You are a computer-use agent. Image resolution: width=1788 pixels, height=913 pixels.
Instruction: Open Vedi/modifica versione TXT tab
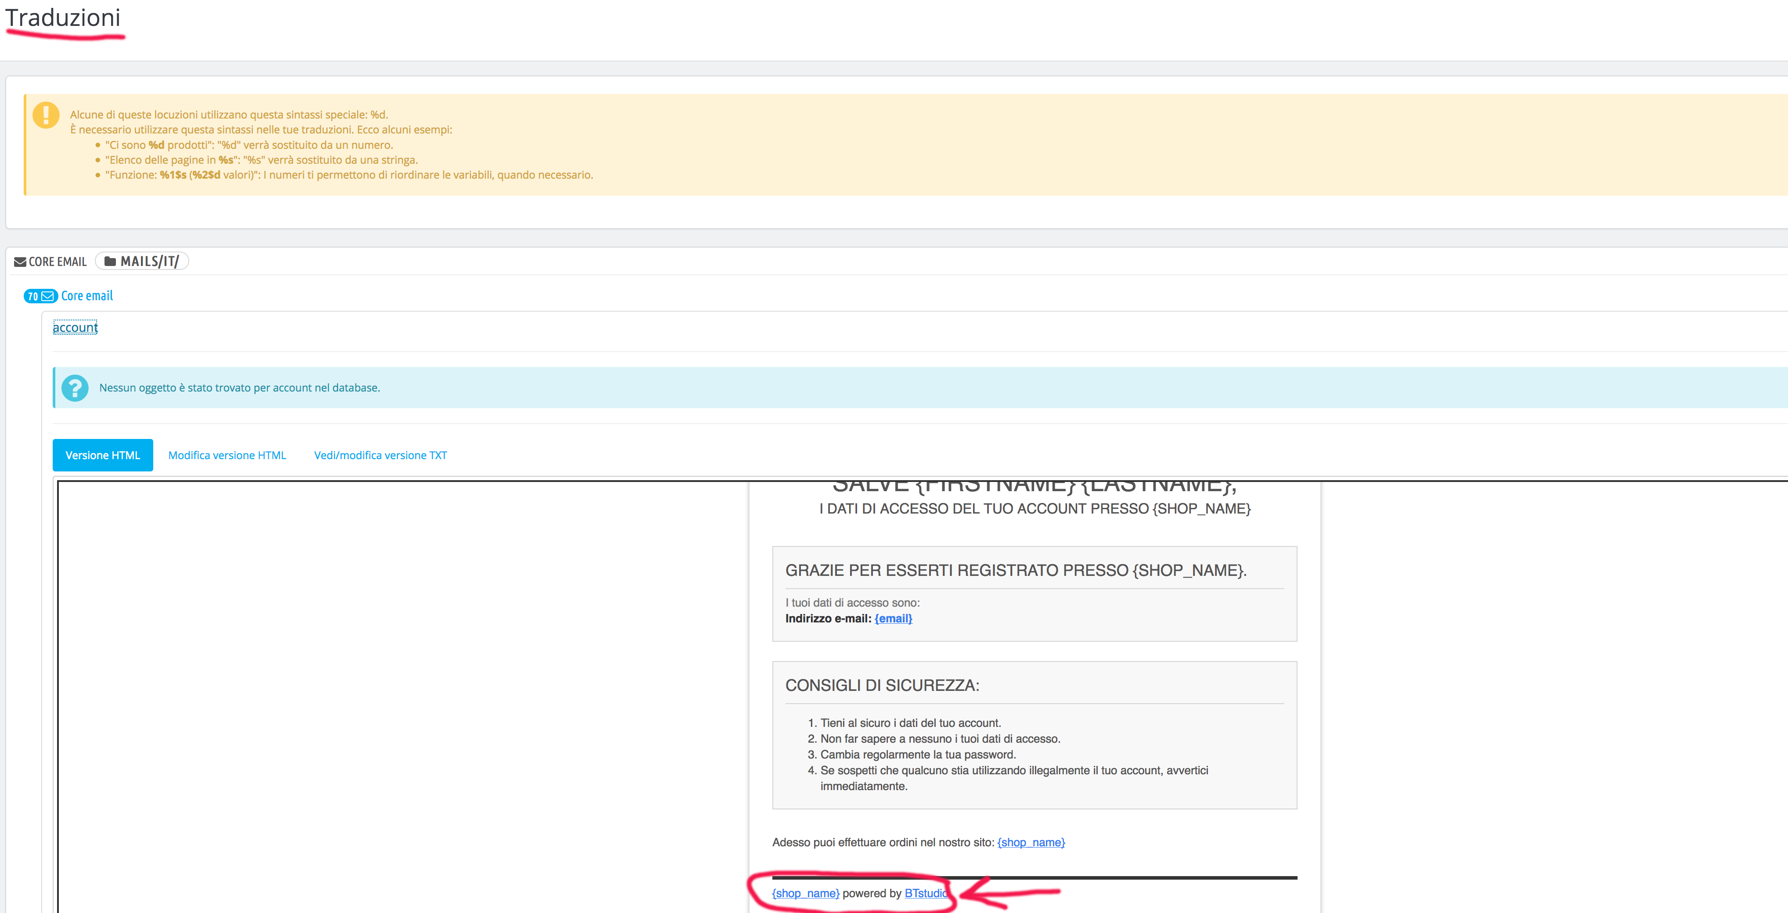380,455
